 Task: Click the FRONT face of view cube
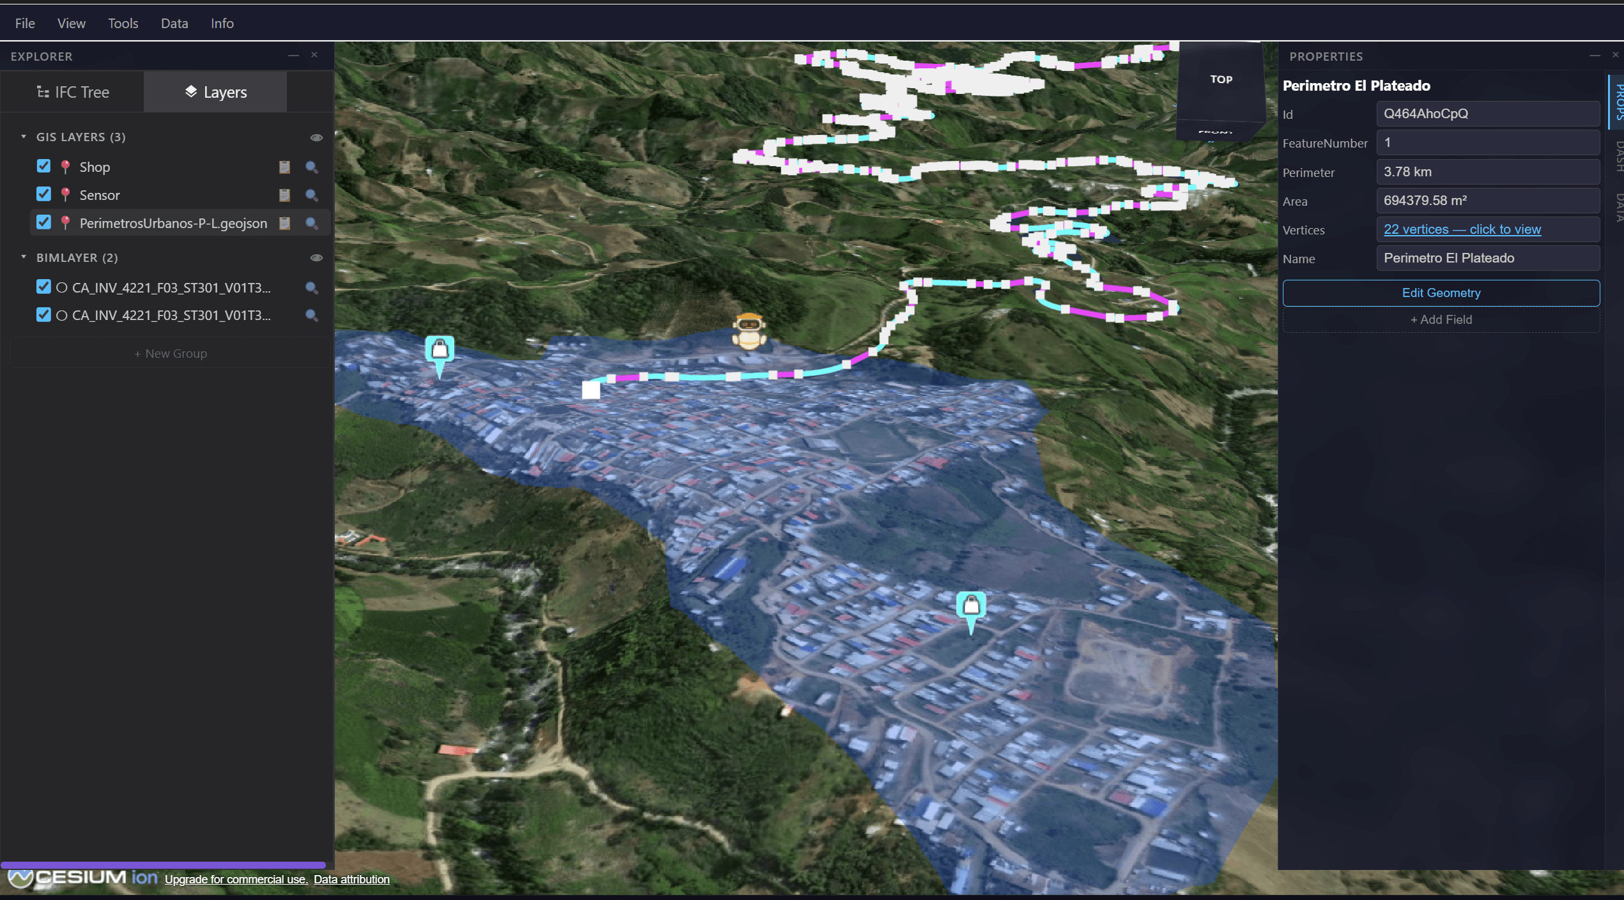tap(1216, 130)
